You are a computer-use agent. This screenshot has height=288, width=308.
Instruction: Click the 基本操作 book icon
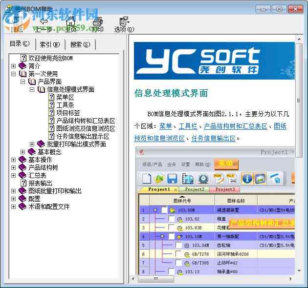[x=22, y=160]
